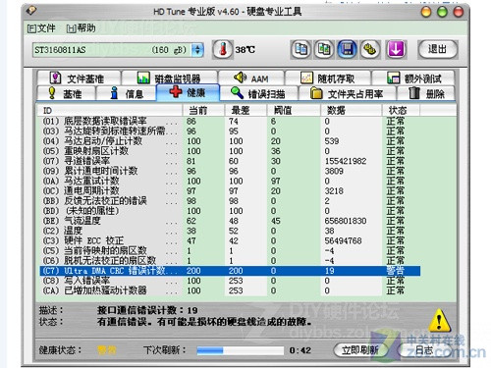Click the 退出 button
The width and height of the screenshot is (491, 368).
pos(438,50)
